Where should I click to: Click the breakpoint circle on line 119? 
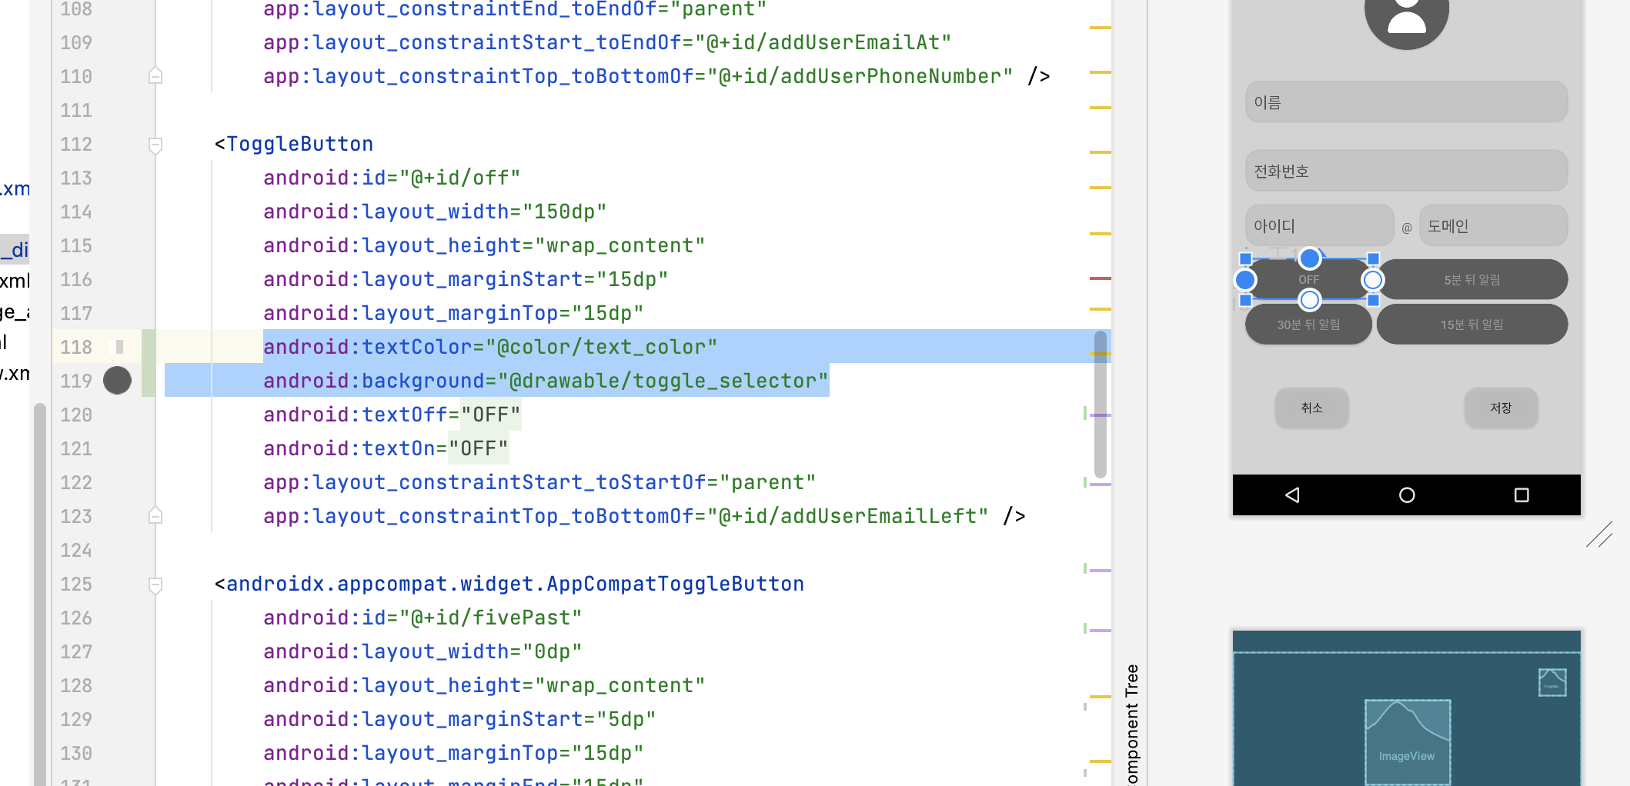[117, 381]
